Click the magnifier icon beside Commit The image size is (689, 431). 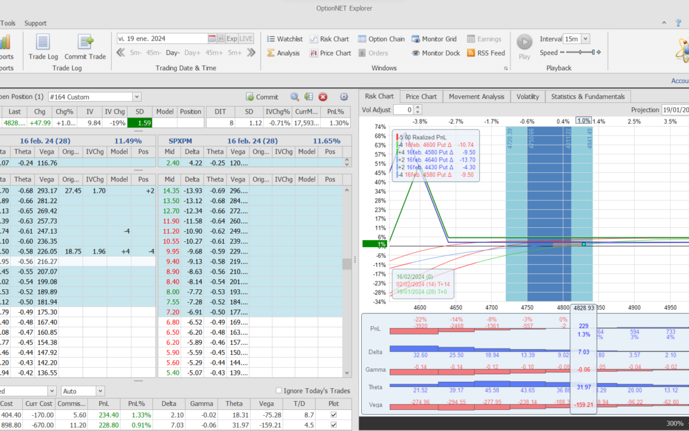pyautogui.click(x=295, y=97)
